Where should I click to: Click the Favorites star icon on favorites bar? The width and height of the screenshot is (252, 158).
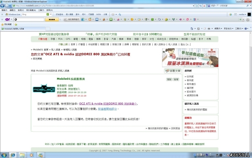(2, 24)
